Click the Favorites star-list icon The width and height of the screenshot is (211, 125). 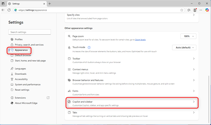pos(189,10)
